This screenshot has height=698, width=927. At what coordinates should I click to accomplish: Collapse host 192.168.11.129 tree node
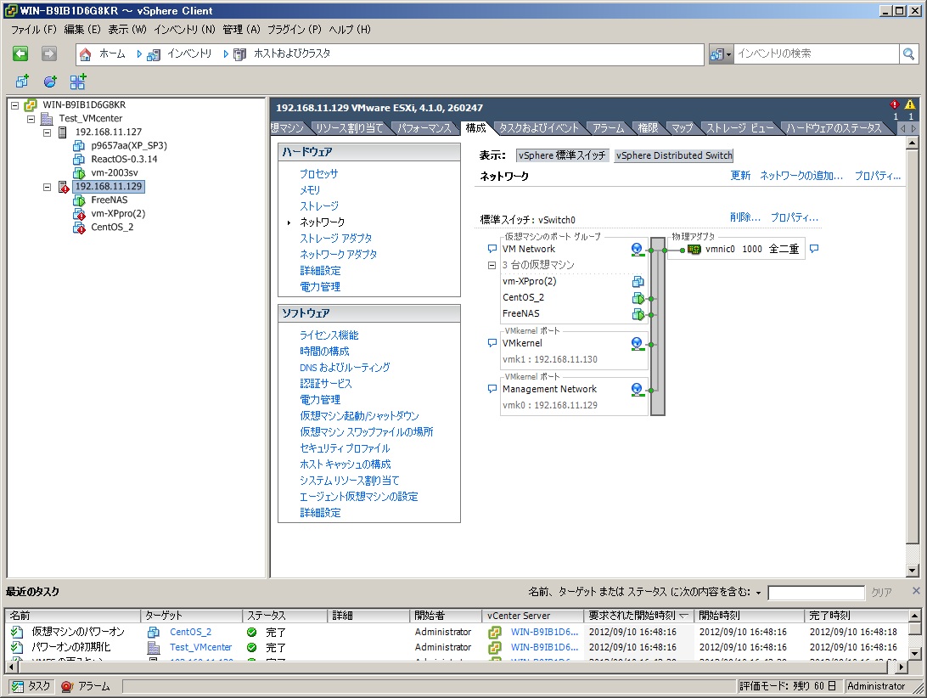pos(48,188)
